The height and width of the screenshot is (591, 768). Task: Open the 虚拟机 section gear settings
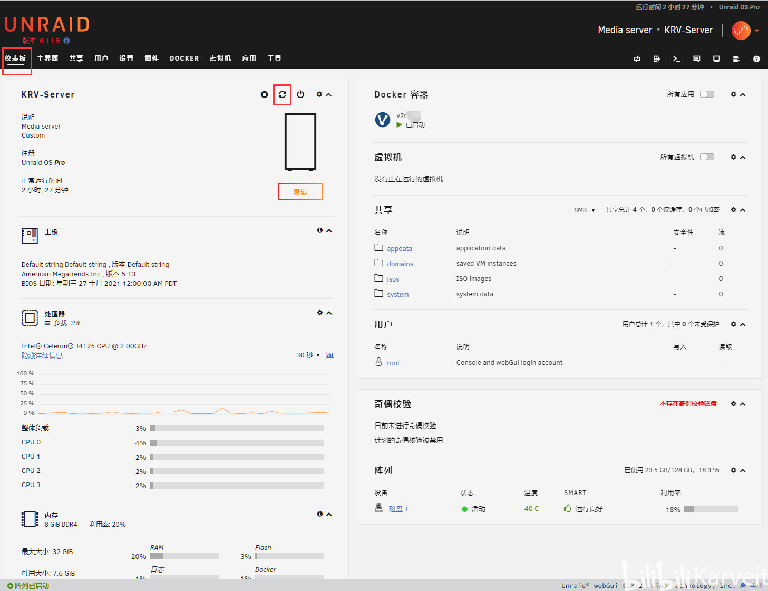pos(733,157)
